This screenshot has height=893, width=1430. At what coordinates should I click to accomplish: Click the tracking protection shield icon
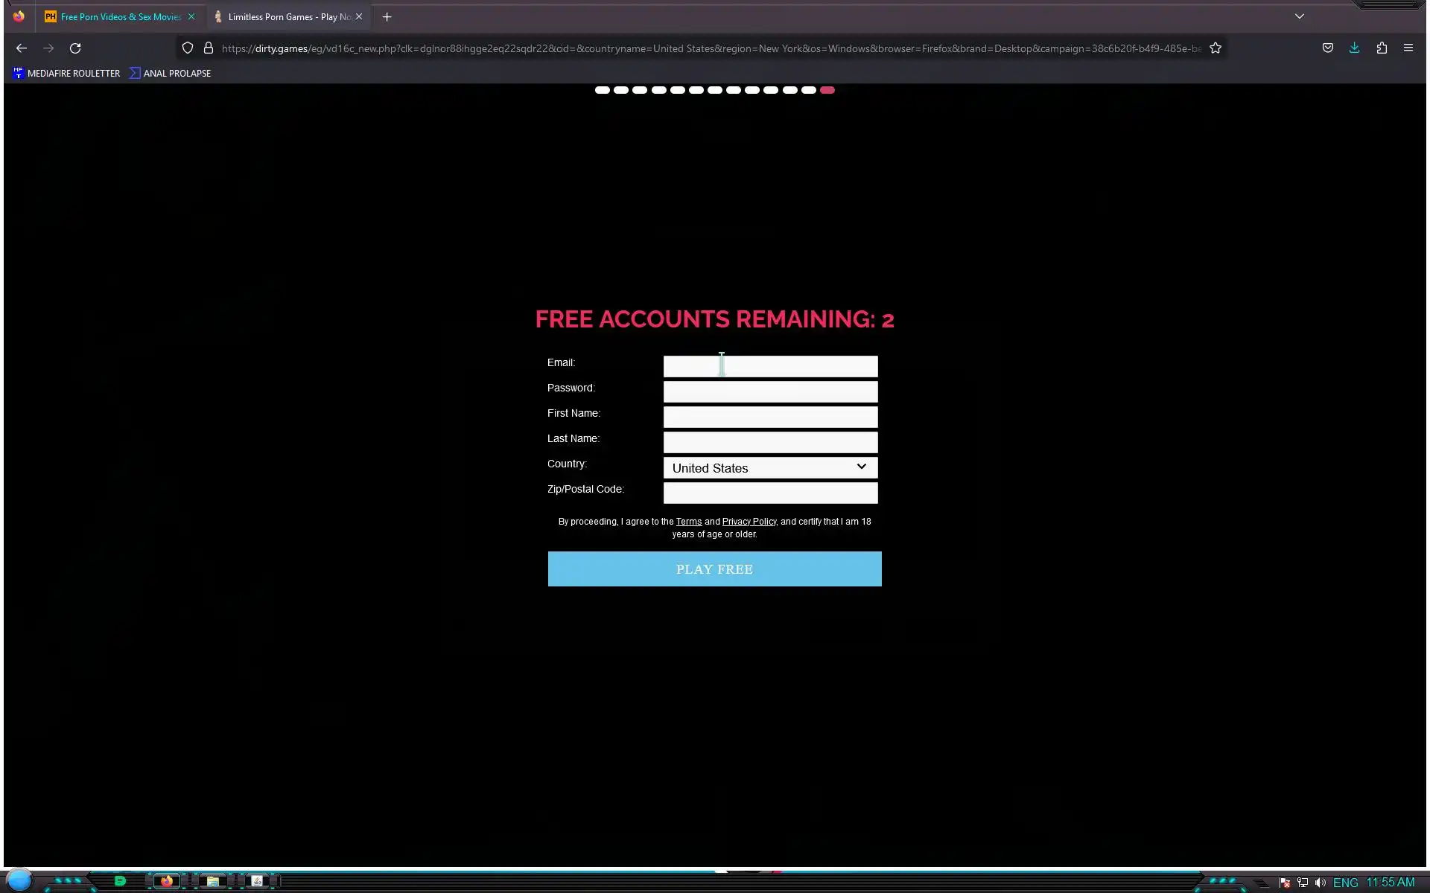pos(188,48)
